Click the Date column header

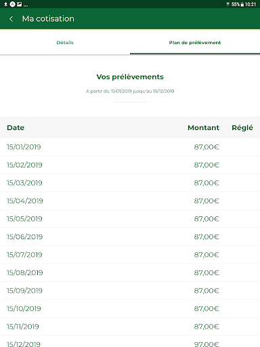click(16, 127)
